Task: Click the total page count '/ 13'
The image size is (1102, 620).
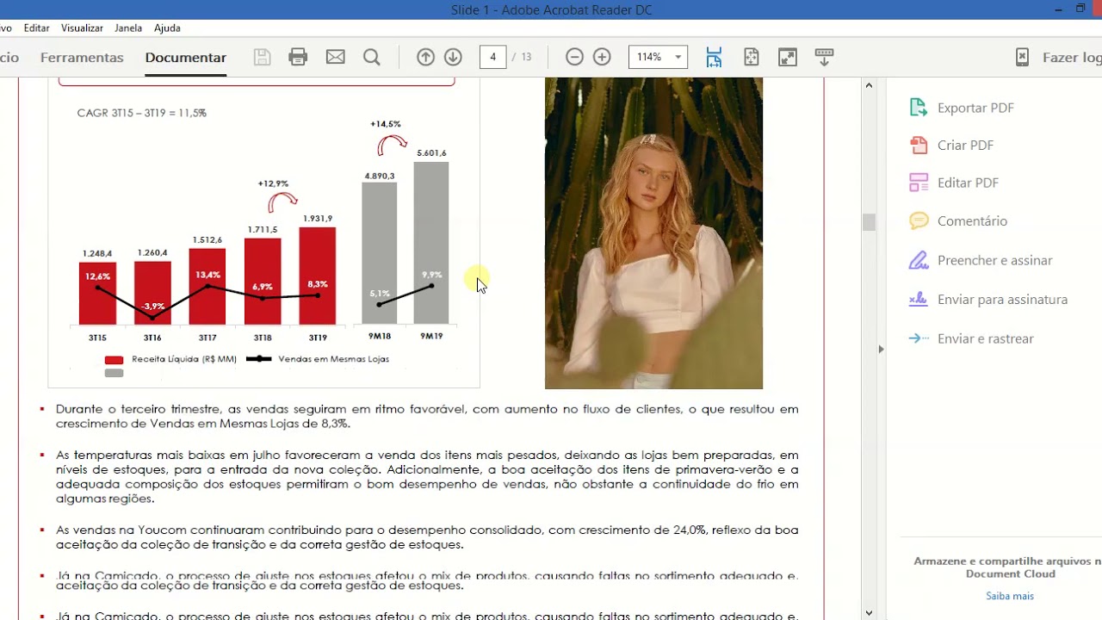Action: [x=523, y=57]
